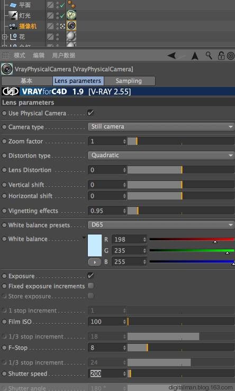Toggle the lock icon in attribute manager
This screenshot has height=391, width=235.
click(221, 55)
